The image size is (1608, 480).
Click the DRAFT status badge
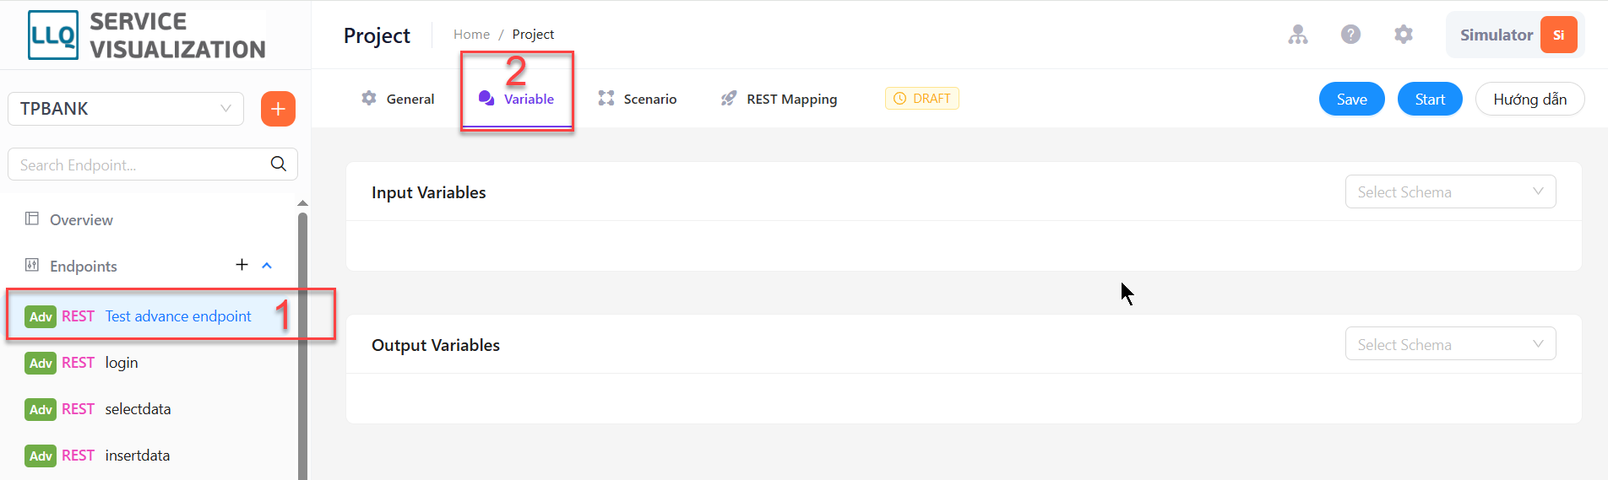(x=921, y=99)
